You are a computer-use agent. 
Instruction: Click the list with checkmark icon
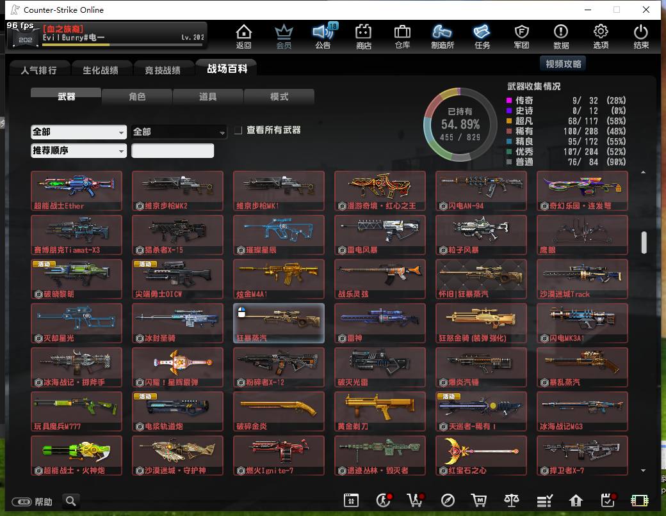point(544,500)
